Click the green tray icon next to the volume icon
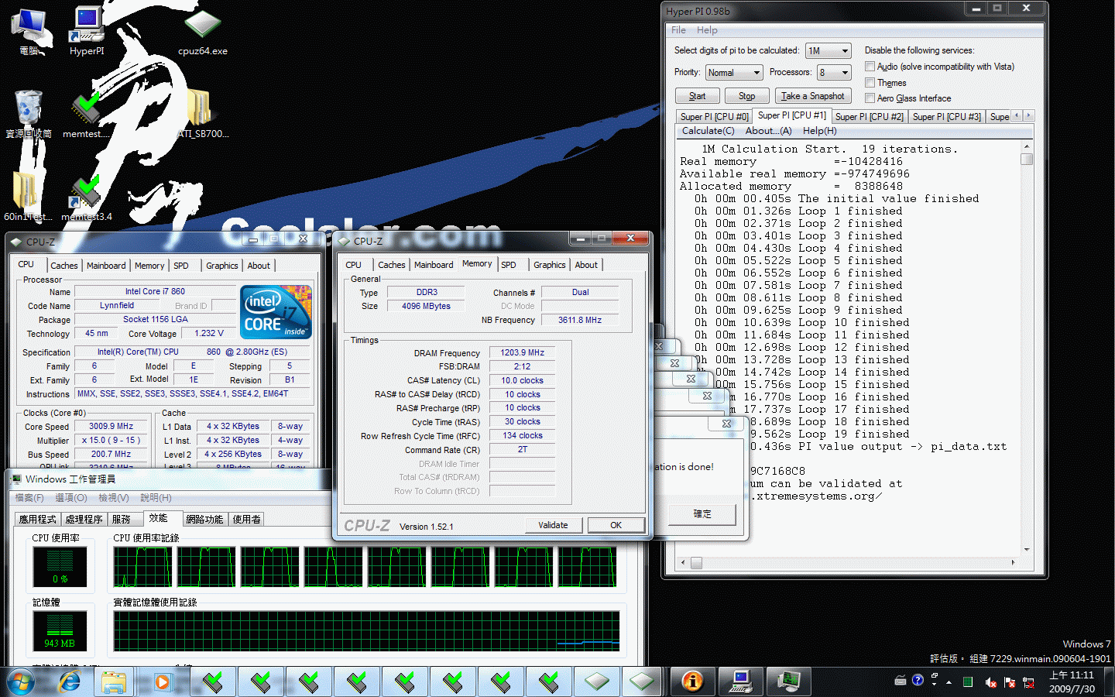Image resolution: width=1115 pixels, height=697 pixels. 968,682
